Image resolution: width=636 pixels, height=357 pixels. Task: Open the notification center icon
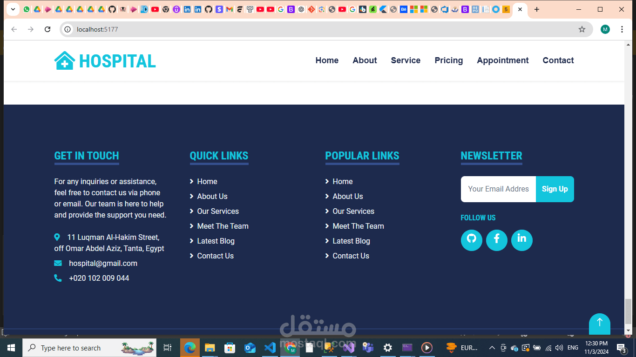point(621,348)
